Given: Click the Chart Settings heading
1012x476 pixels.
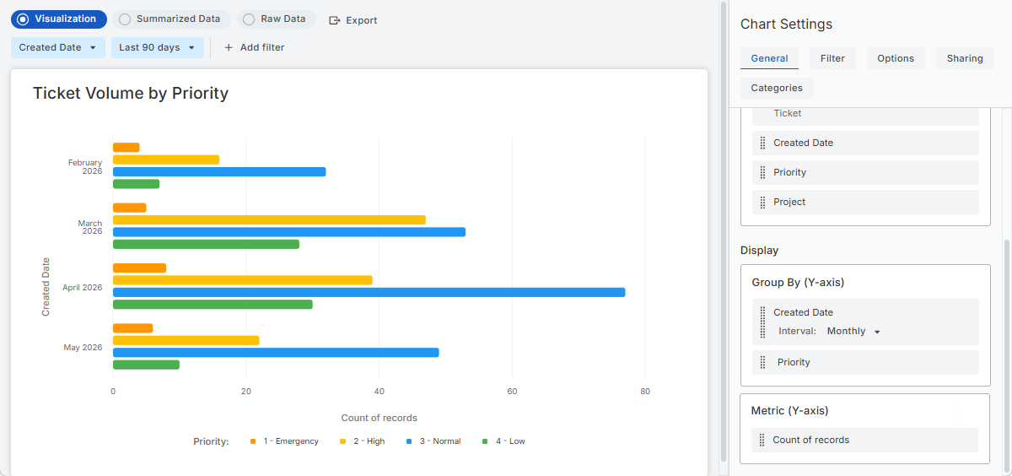Looking at the screenshot, I should click(x=786, y=24).
